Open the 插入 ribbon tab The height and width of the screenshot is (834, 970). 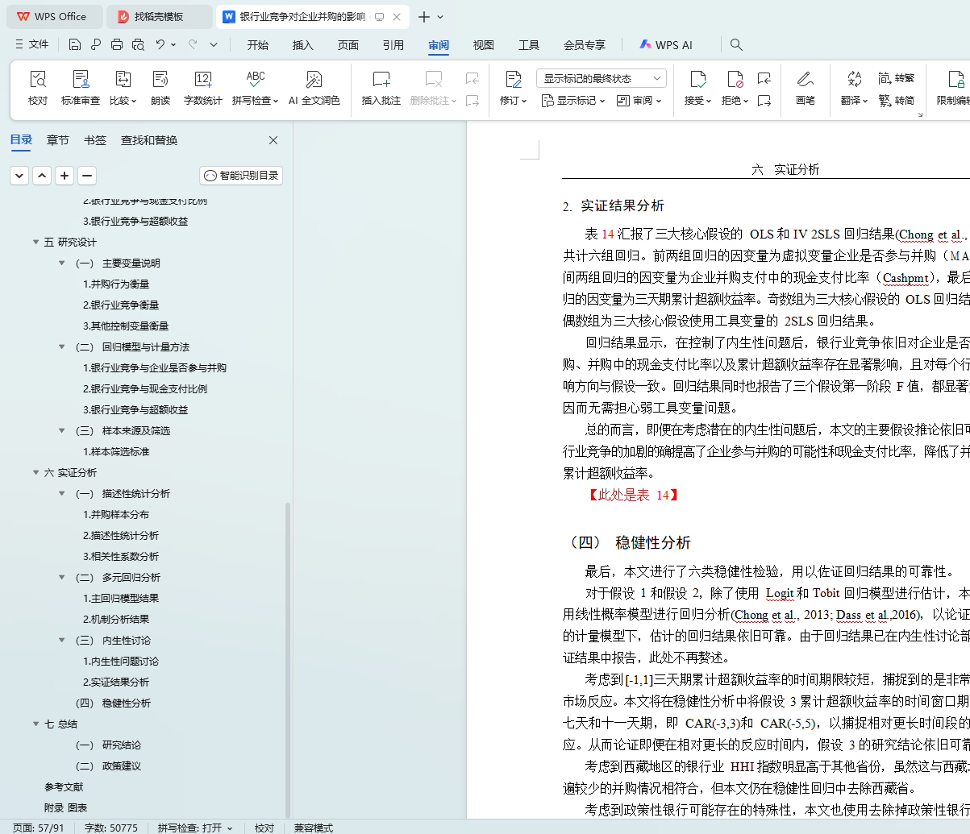303,45
